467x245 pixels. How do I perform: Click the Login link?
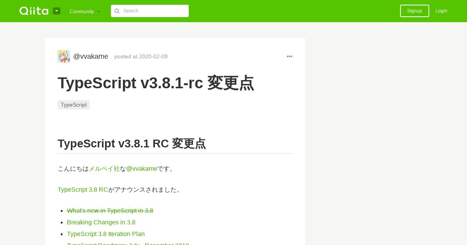(x=441, y=11)
